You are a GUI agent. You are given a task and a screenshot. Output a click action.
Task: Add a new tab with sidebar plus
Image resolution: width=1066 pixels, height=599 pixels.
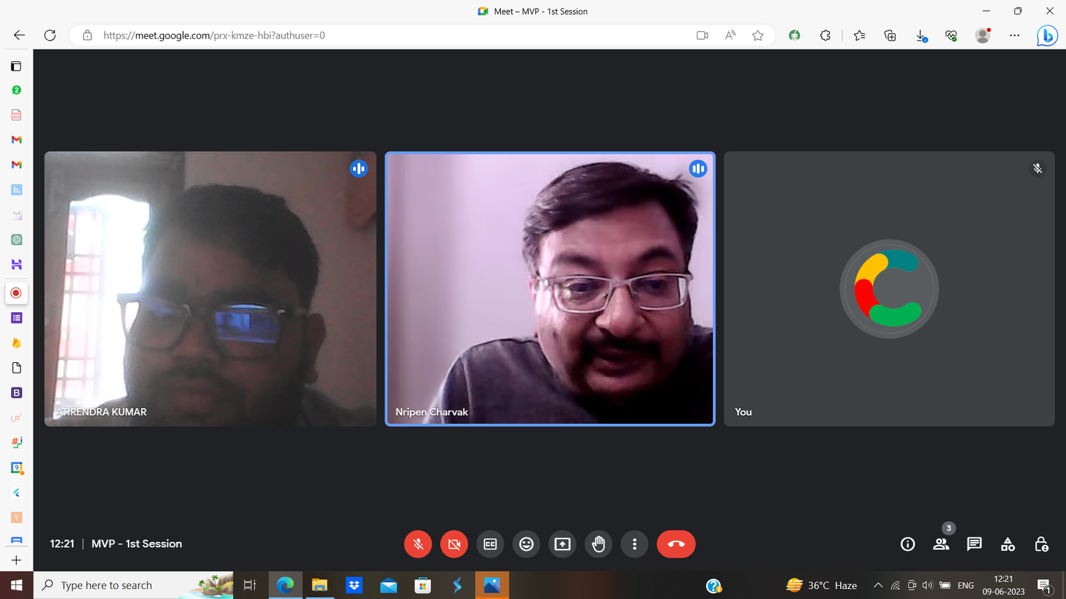pyautogui.click(x=17, y=560)
